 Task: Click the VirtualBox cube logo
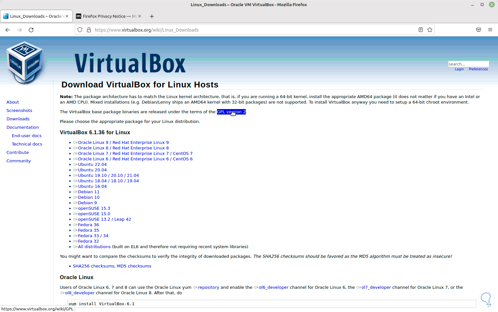pyautogui.click(x=25, y=63)
